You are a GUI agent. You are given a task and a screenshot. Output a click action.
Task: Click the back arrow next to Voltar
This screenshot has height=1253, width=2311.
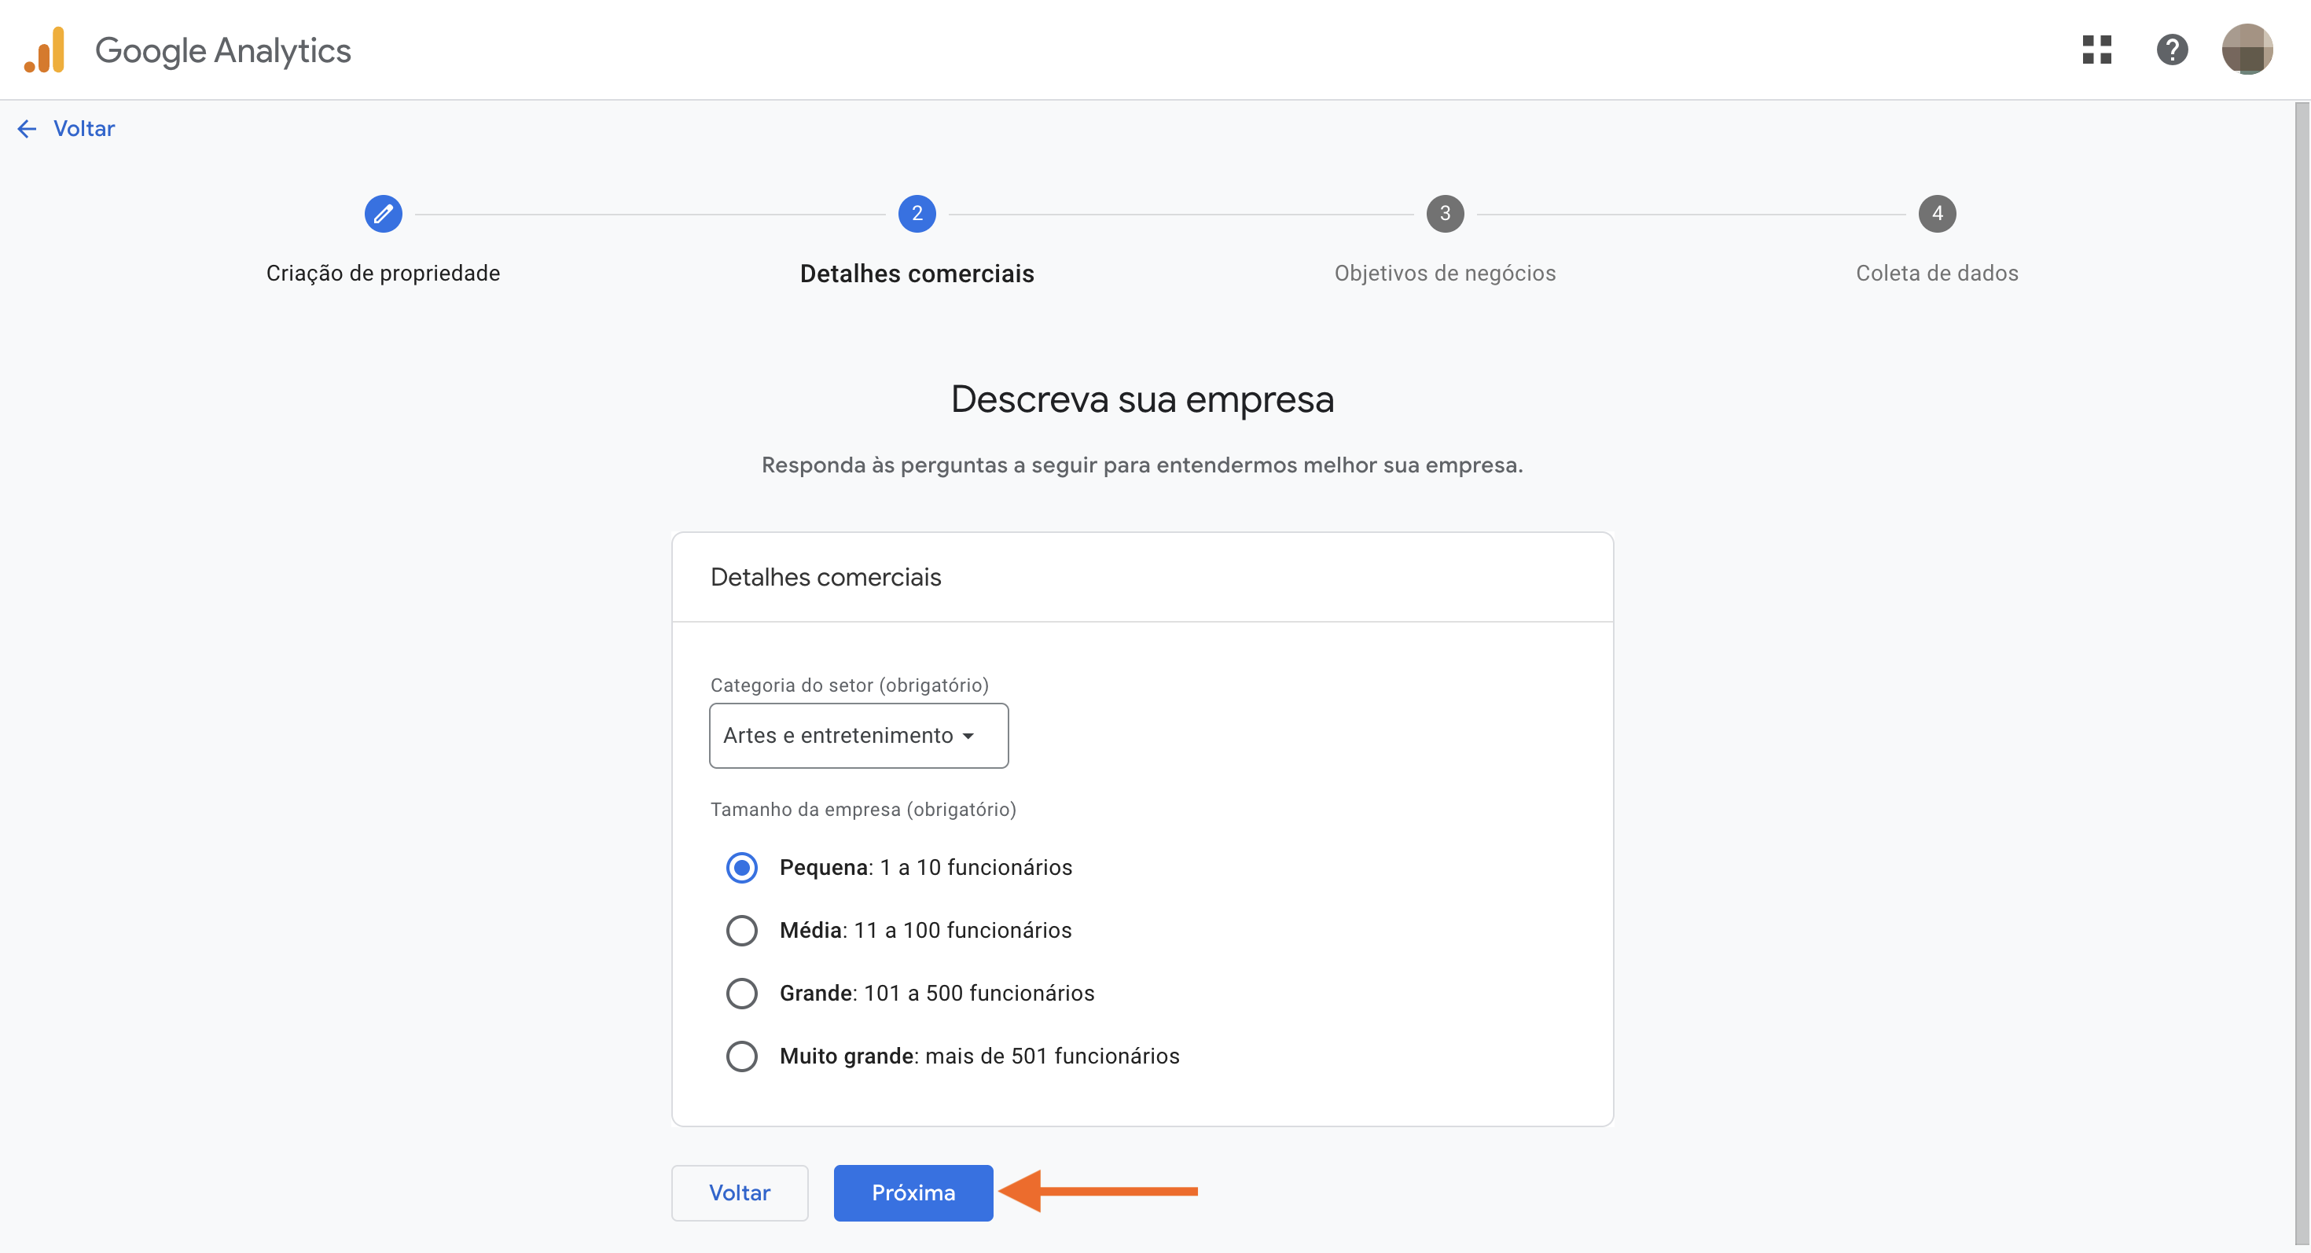pos(26,128)
